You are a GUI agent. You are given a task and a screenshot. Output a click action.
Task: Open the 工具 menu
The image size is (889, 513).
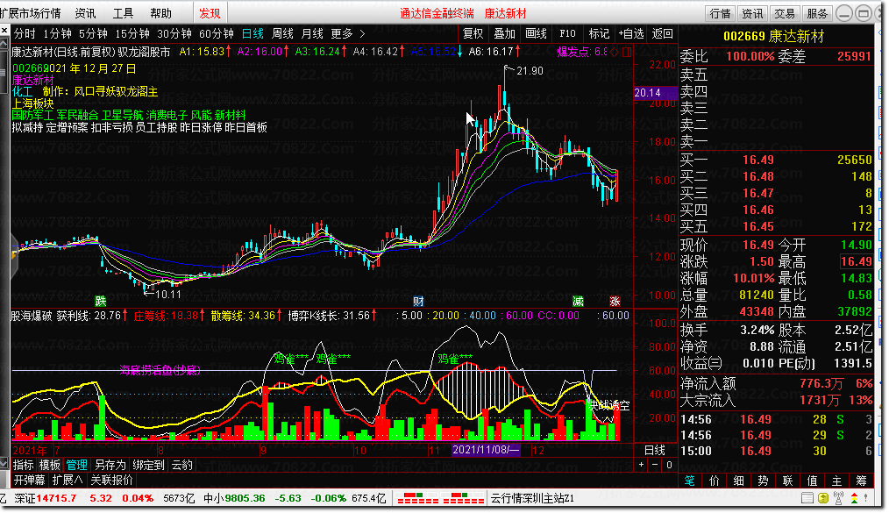point(123,12)
